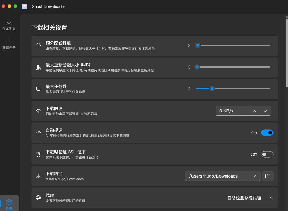This screenshot has width=288, height=211.
Task: Click the 下载相关设置 section heading
Action: click(49, 27)
